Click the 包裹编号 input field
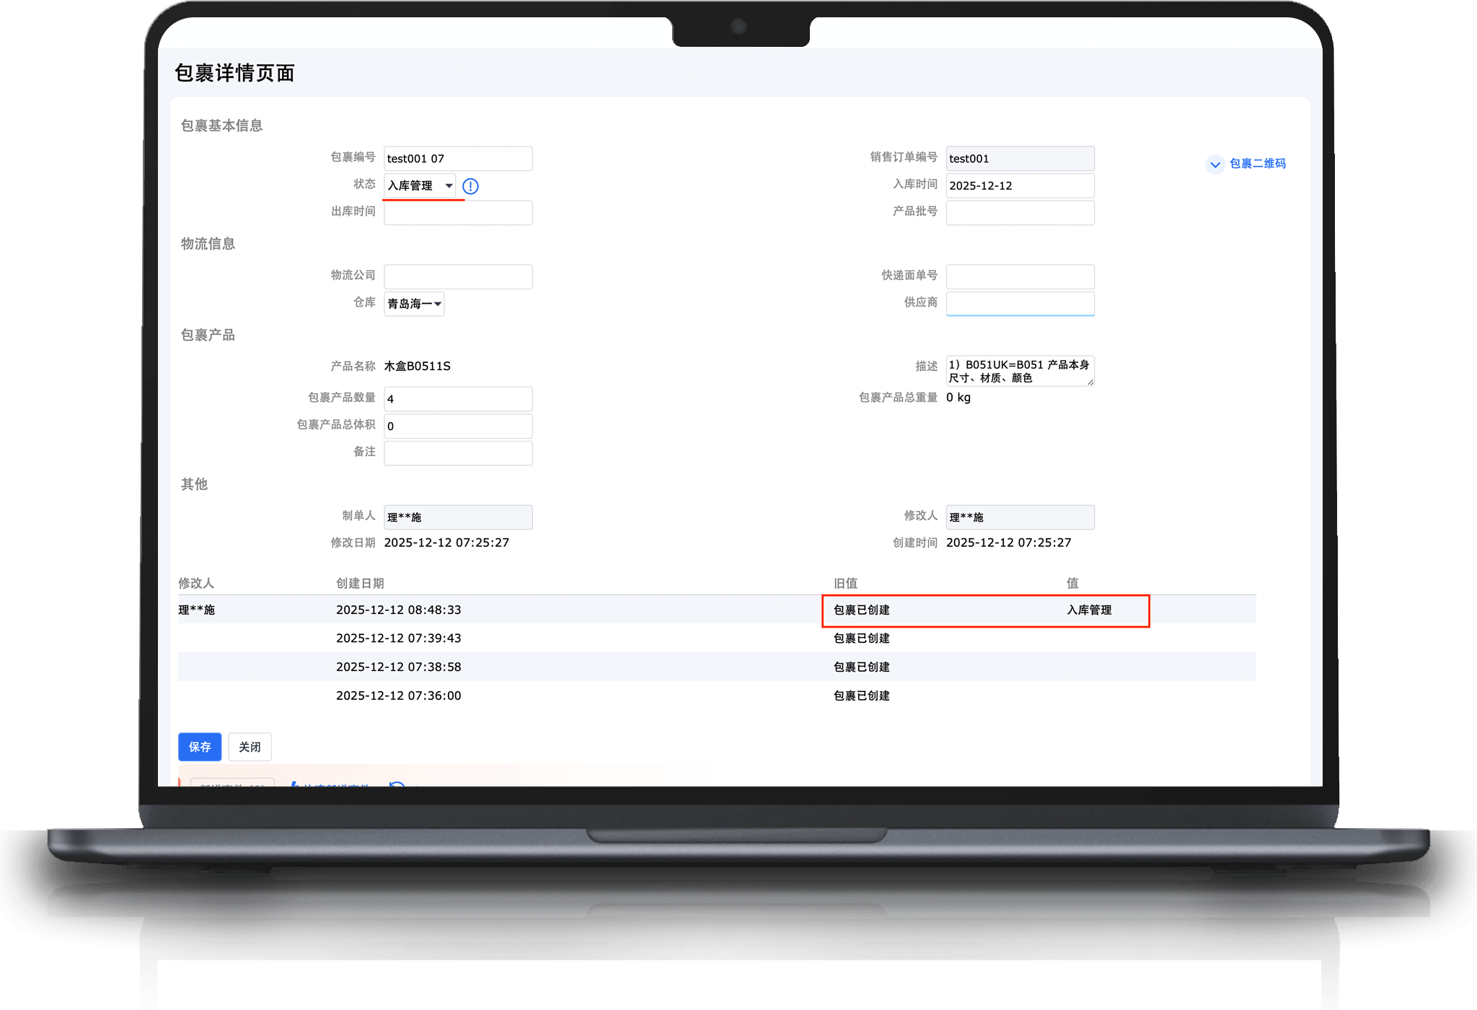 click(x=458, y=159)
